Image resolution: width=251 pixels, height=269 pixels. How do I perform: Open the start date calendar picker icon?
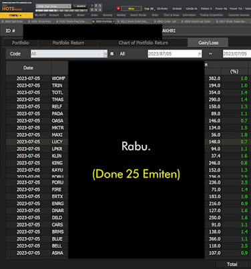(x=200, y=54)
